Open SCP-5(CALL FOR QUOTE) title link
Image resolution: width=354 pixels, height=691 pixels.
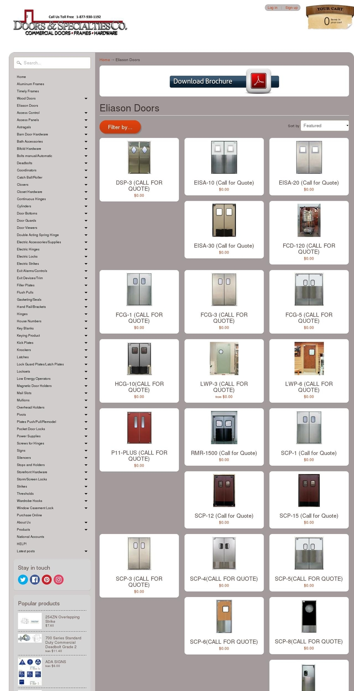(309, 579)
